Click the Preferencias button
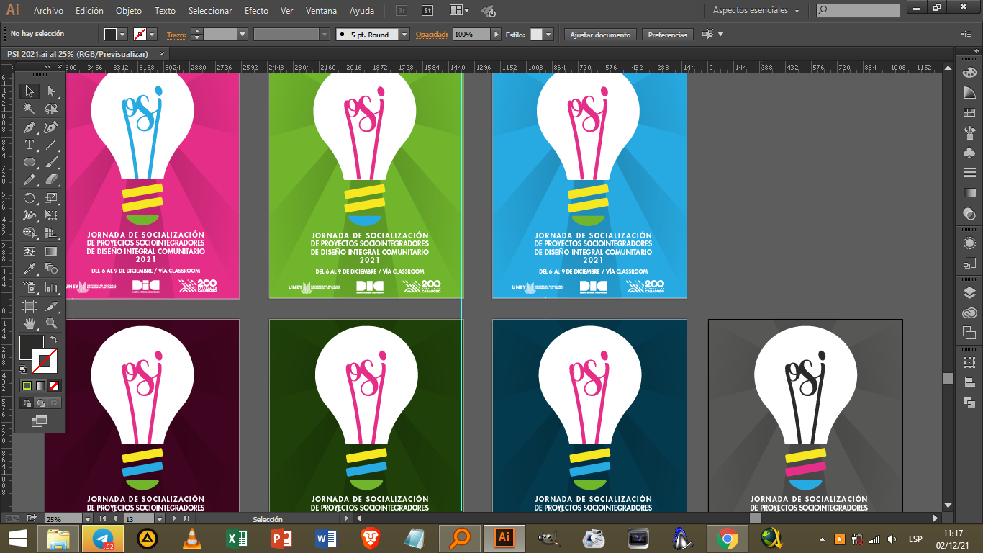The image size is (983, 553). [x=668, y=35]
